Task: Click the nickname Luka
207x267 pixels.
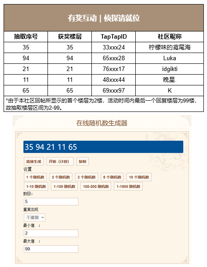Action: (x=169, y=58)
